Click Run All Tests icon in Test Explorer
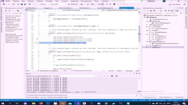This screenshot has width=188, height=105. click(x=6, y=11)
